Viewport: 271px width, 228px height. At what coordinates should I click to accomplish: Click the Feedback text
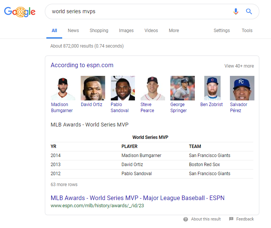coord(245,219)
